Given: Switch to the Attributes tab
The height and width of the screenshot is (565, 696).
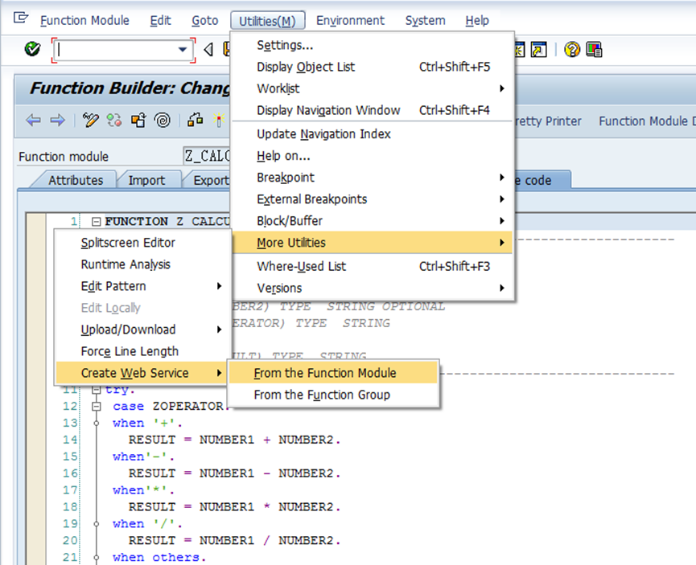Looking at the screenshot, I should [x=76, y=180].
